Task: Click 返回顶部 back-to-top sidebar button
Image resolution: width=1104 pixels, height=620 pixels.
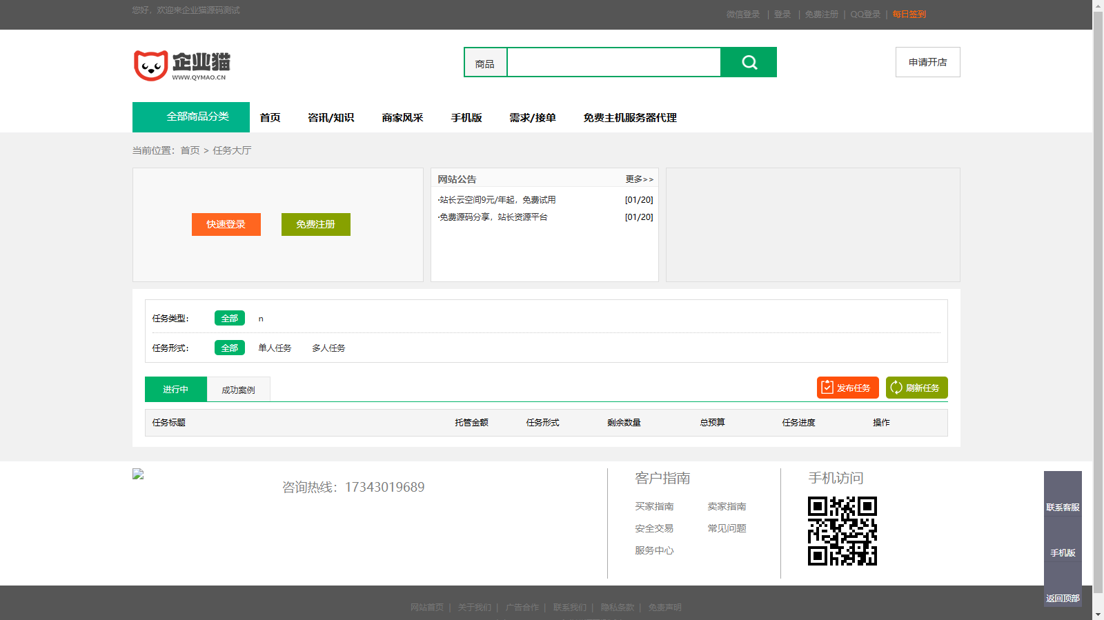Action: click(1063, 598)
